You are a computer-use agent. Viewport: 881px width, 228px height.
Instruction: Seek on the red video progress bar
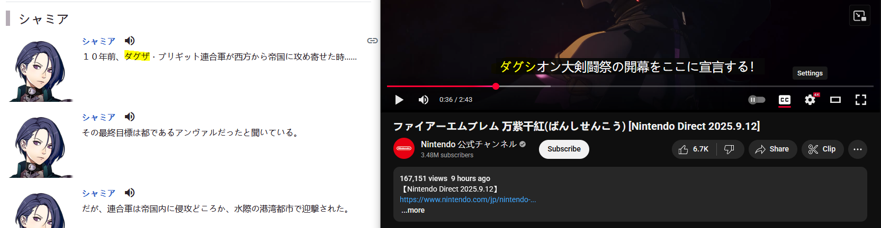pos(630,86)
